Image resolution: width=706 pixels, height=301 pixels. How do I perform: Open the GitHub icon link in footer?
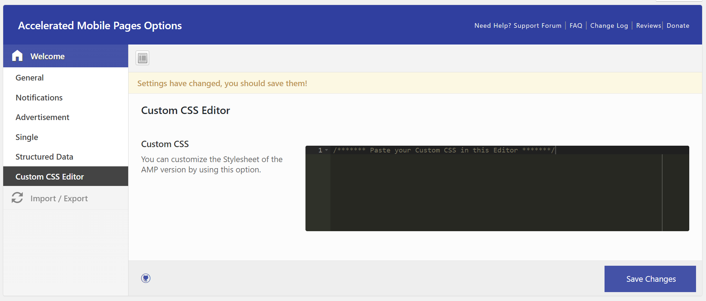(146, 278)
